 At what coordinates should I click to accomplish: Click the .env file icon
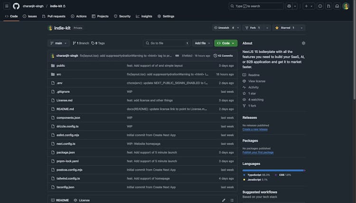point(53,83)
